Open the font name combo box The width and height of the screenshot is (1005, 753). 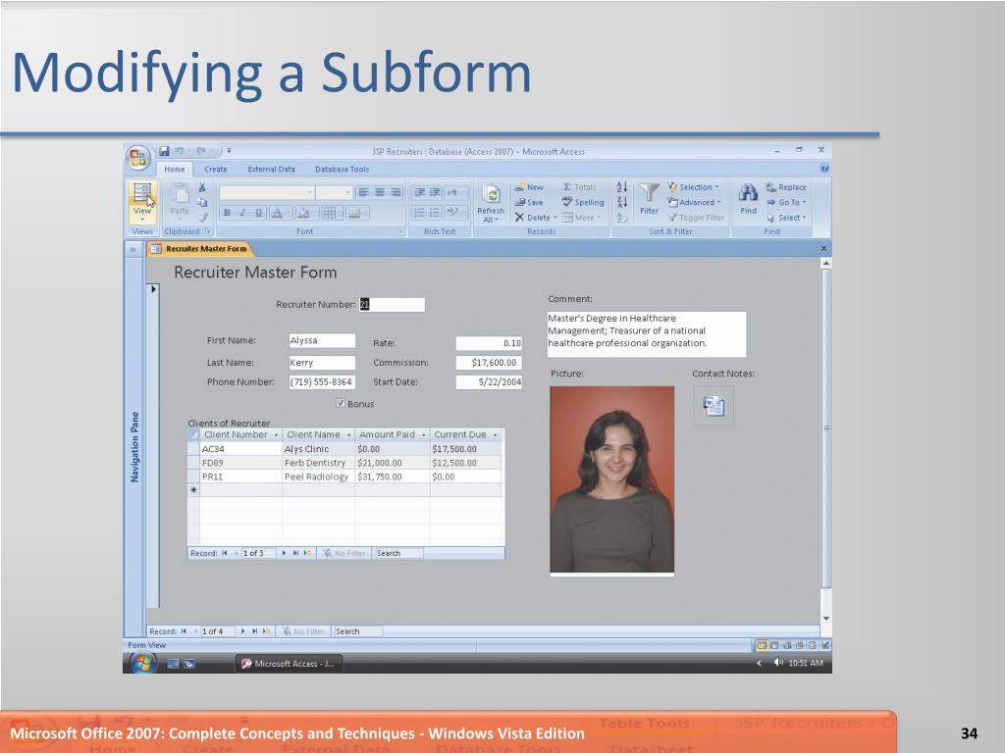pos(267,192)
